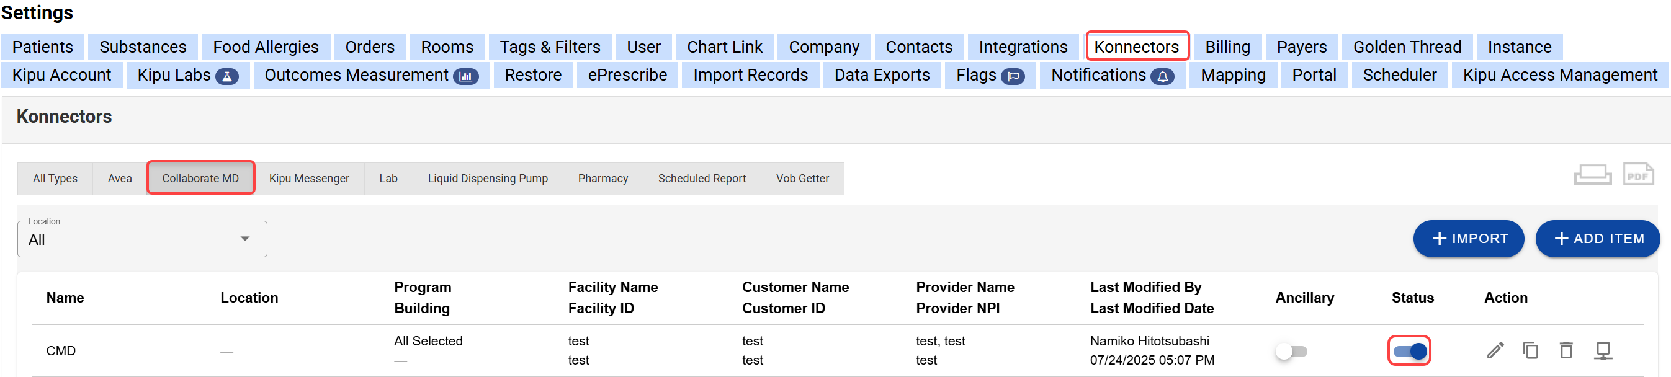1671x377 pixels.
Task: Click the network computer icon in the CMD row
Action: 1602,350
